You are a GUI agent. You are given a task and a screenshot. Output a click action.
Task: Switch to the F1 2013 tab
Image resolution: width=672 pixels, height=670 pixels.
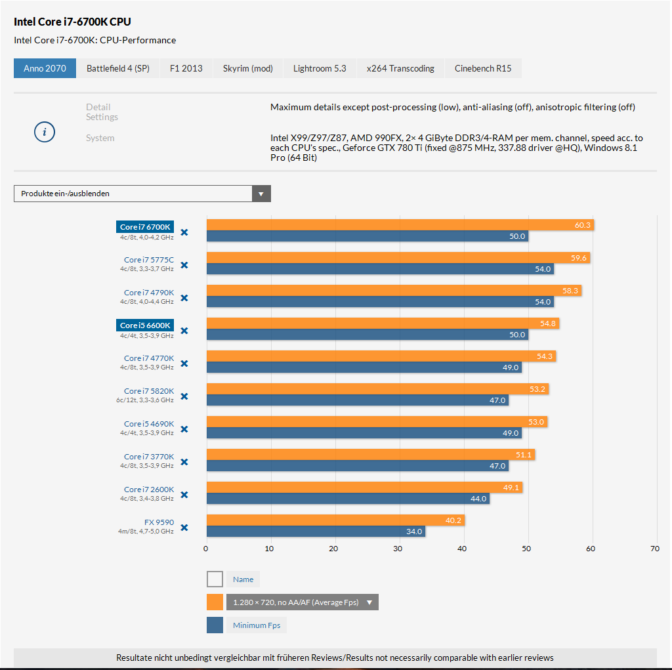(186, 68)
